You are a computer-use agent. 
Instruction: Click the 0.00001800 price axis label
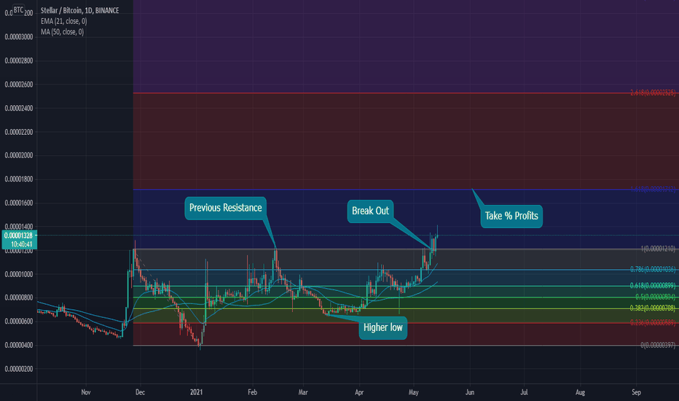pyautogui.click(x=19, y=179)
